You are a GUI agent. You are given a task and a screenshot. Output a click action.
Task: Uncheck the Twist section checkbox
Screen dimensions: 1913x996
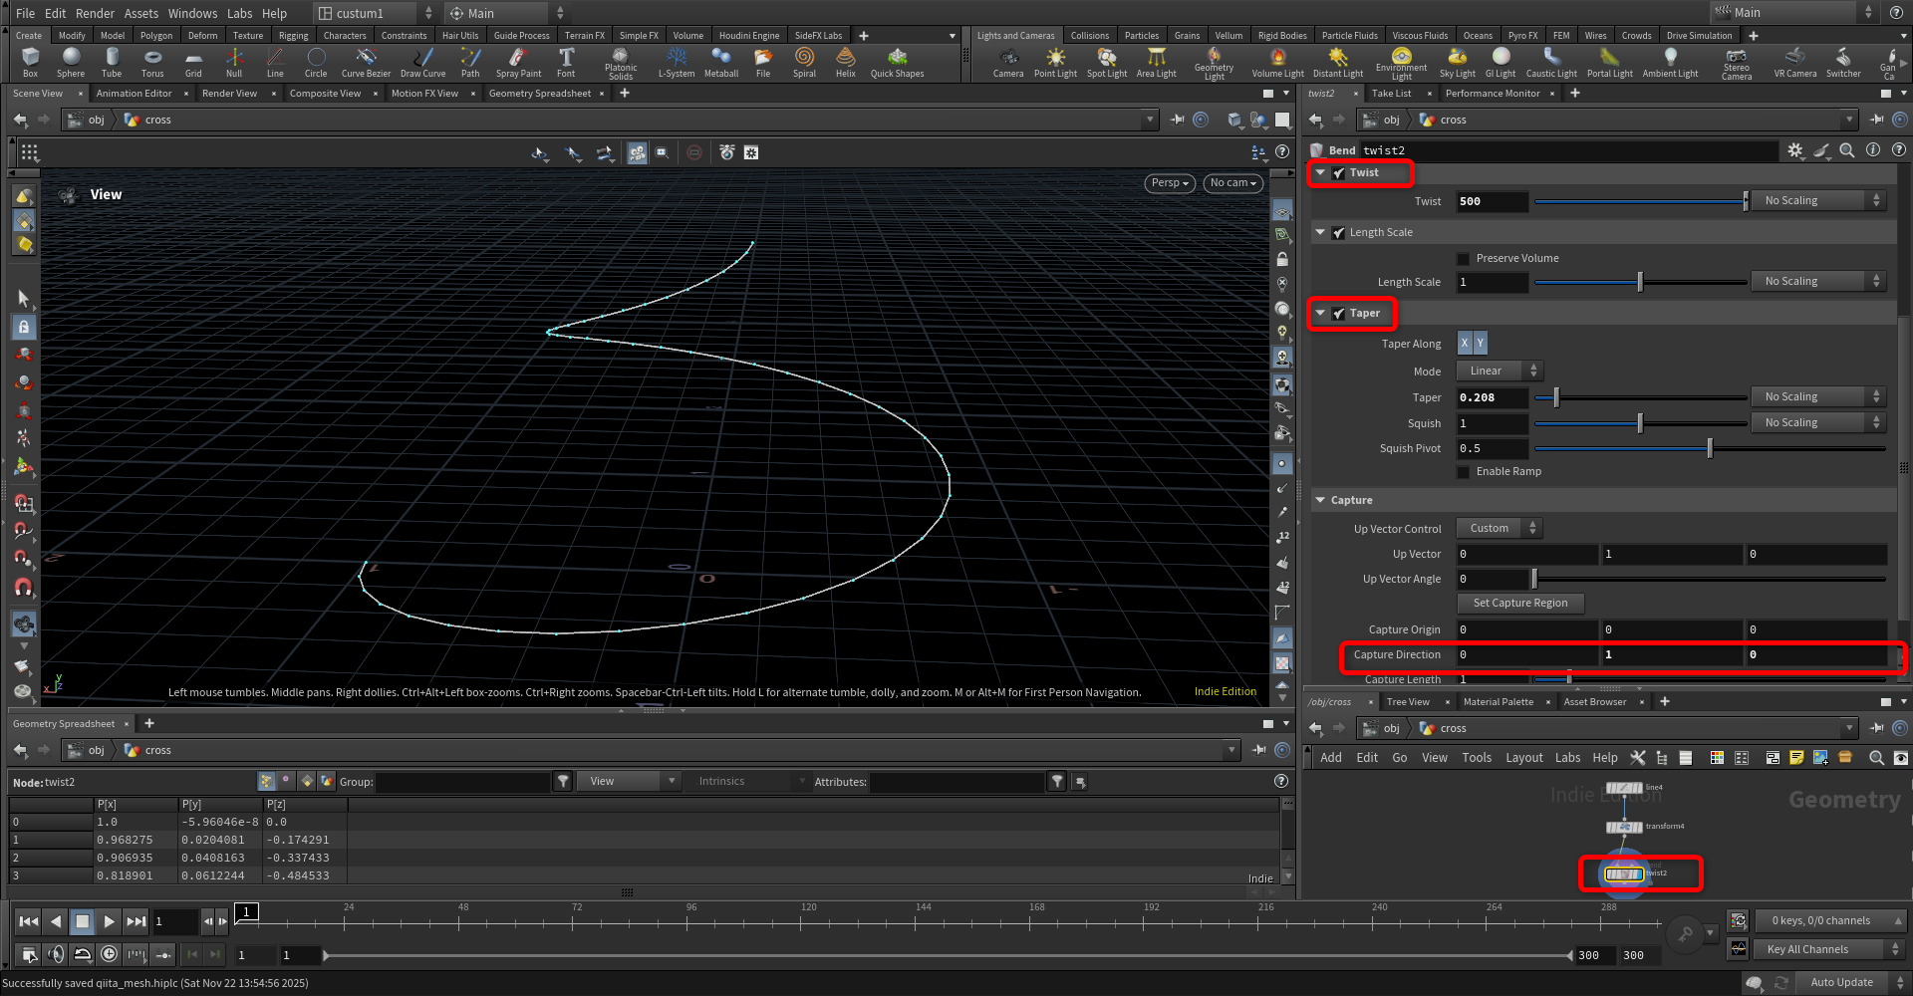coord(1339,173)
